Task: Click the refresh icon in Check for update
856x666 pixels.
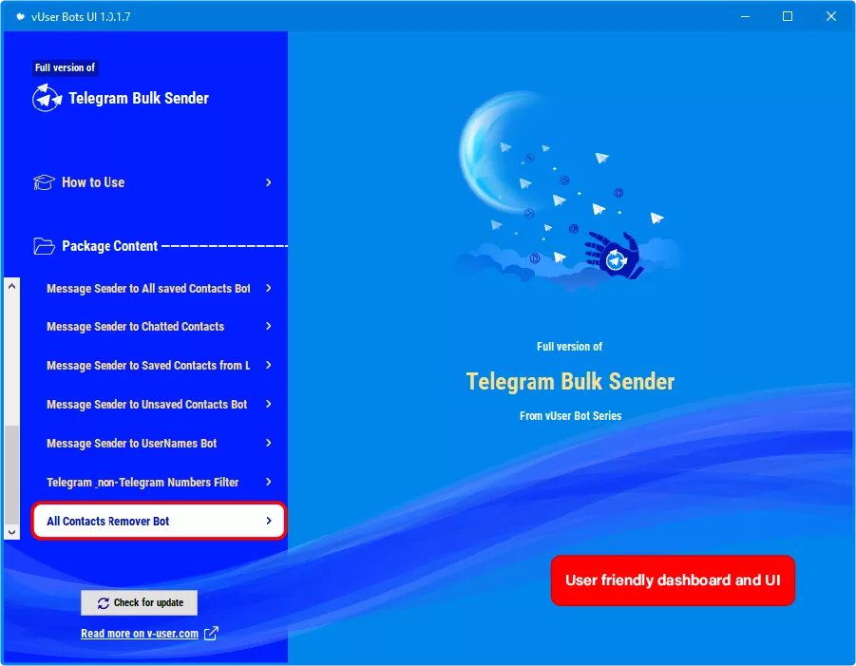Action: (104, 602)
